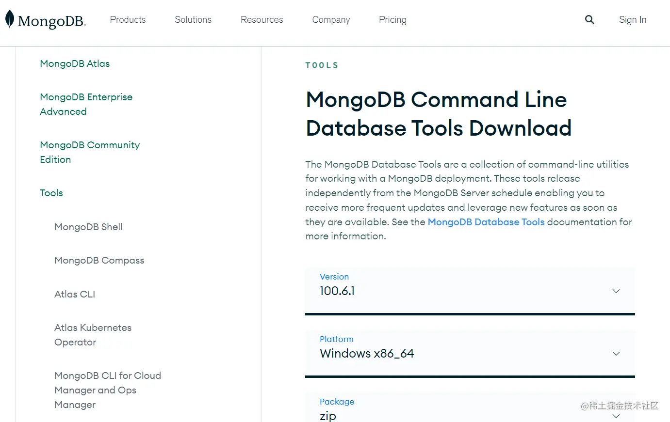Click the MongoDB Command Line Database Tools heading
670x422 pixels.
439,114
